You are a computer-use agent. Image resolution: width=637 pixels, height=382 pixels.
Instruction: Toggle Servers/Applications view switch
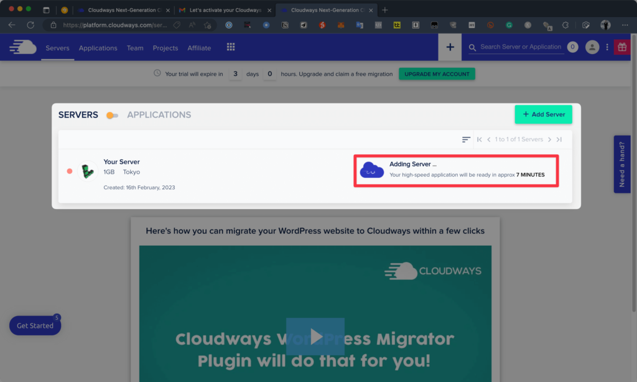coord(112,116)
